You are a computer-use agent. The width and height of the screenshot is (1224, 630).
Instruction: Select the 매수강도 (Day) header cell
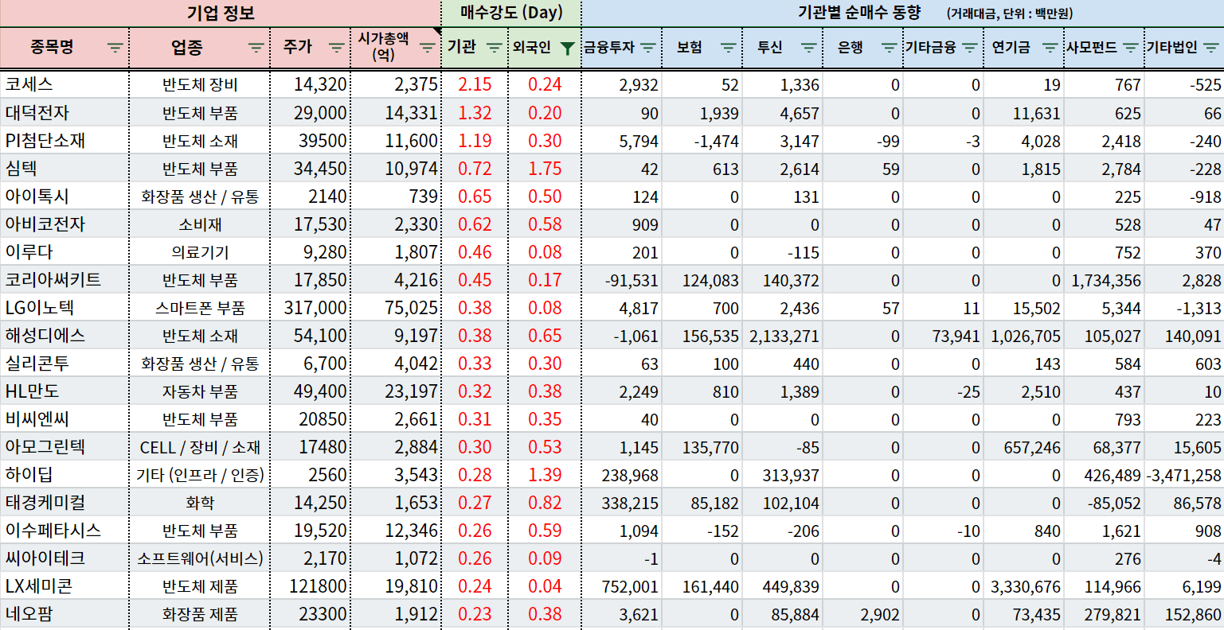coord(511,13)
